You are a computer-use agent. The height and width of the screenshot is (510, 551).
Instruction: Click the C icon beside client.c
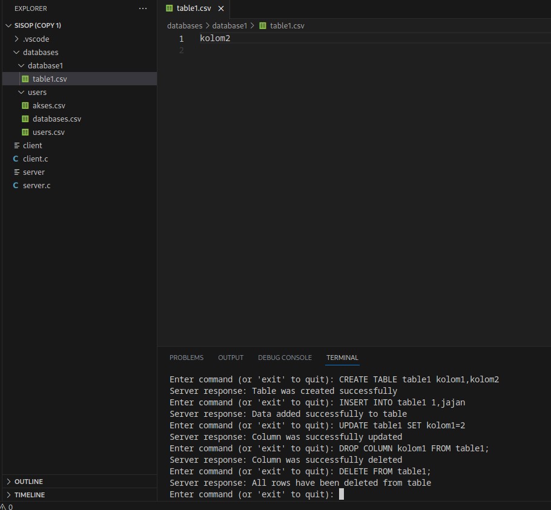point(16,159)
